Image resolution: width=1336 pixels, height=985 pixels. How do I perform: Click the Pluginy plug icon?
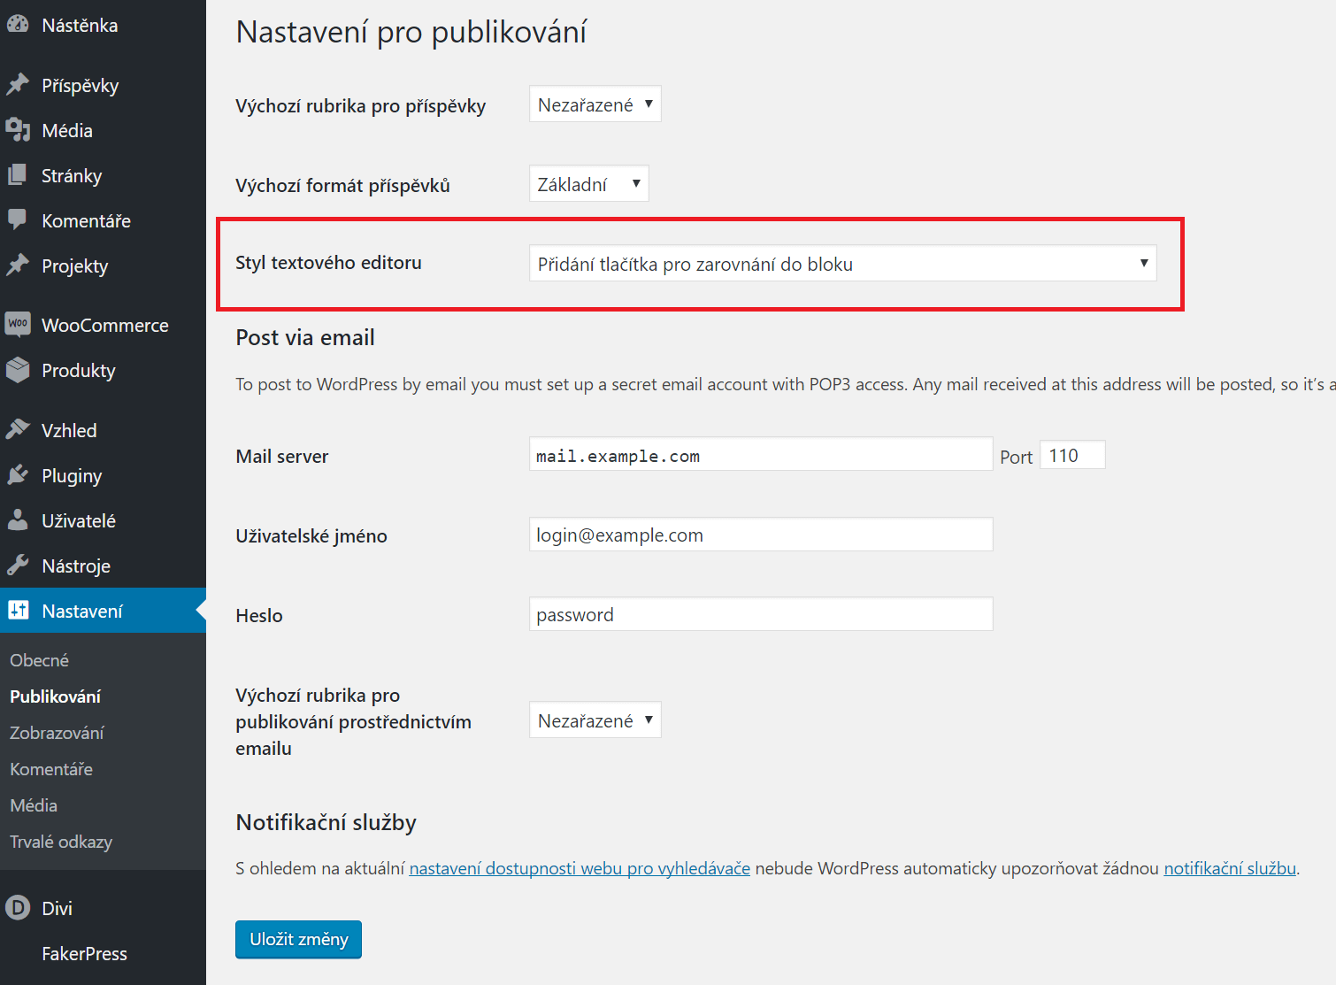(x=18, y=475)
